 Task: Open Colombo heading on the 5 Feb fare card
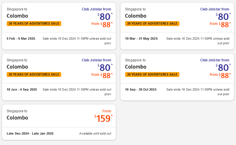tap(17, 16)
